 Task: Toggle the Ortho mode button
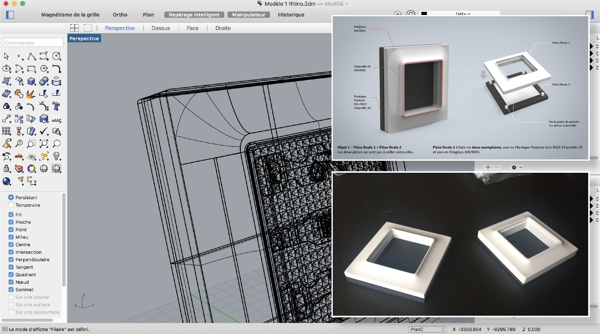coord(120,15)
